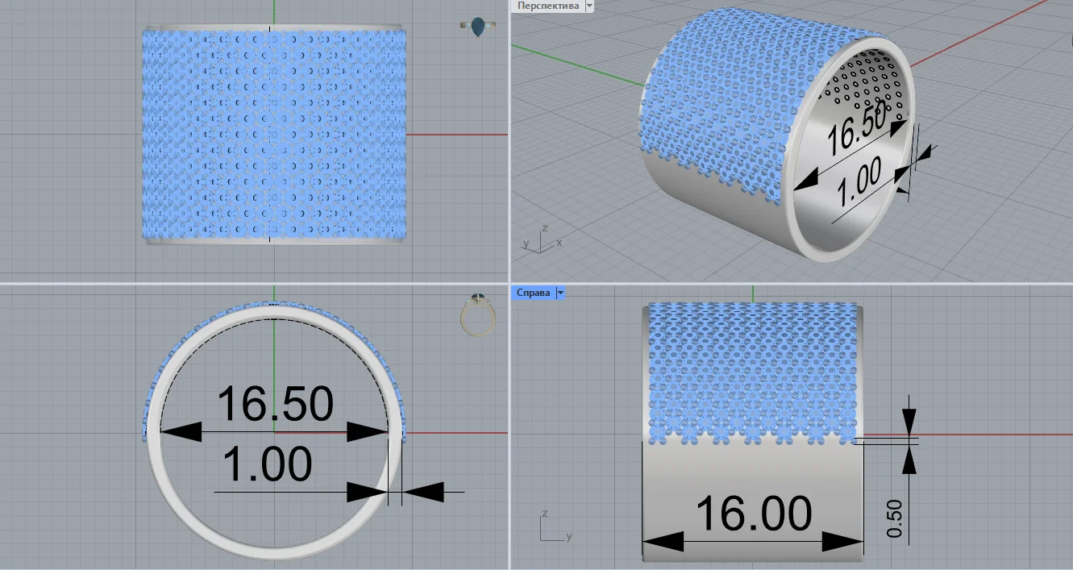The width and height of the screenshot is (1073, 570).
Task: Click the vertical splitter between left and right viewports
Action: coord(510,285)
